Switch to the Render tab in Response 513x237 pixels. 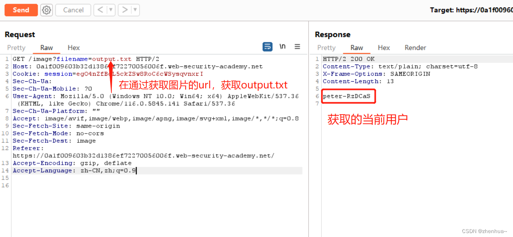[415, 48]
